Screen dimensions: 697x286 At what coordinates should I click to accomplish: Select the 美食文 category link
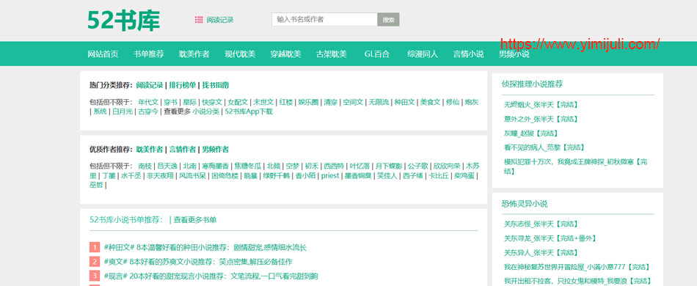click(x=430, y=102)
